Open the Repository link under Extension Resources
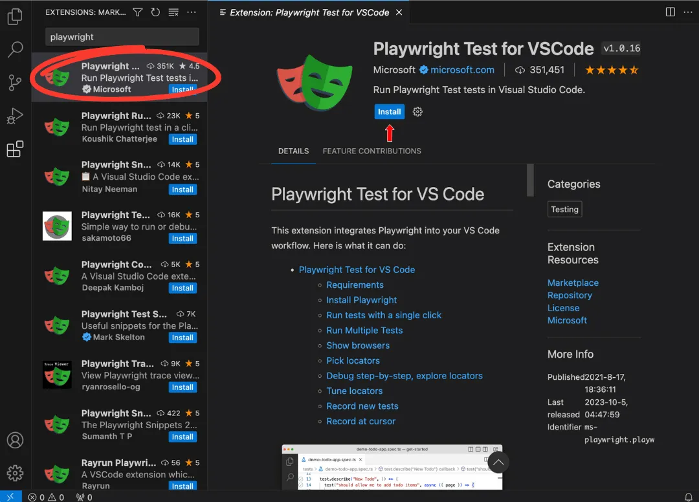 pyautogui.click(x=570, y=295)
